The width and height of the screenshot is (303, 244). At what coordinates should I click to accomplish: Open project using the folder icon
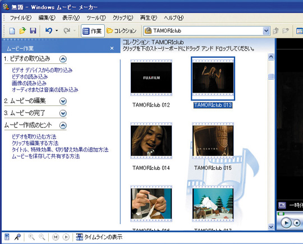click(x=22, y=31)
